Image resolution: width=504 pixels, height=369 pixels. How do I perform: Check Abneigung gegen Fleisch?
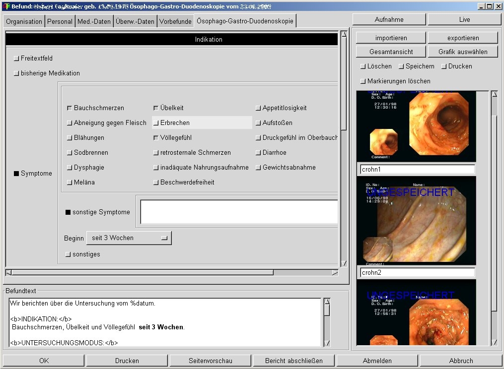pyautogui.click(x=70, y=123)
